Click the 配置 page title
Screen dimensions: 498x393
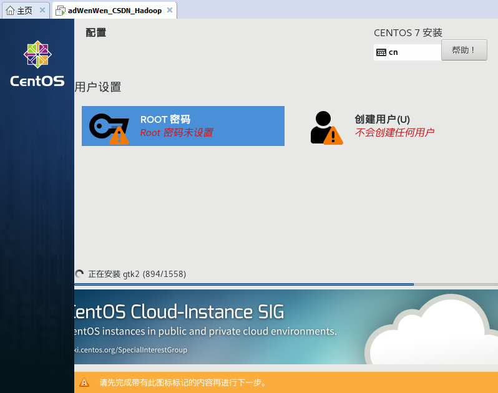click(96, 32)
